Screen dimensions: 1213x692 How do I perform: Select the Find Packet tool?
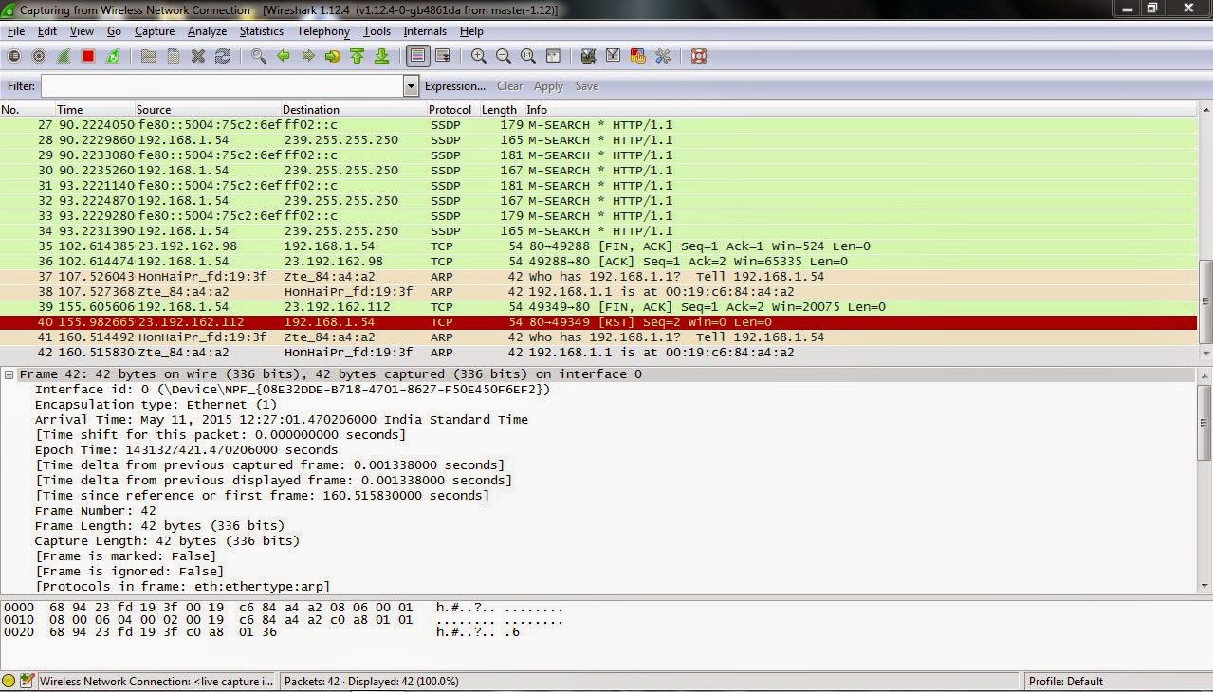click(256, 56)
